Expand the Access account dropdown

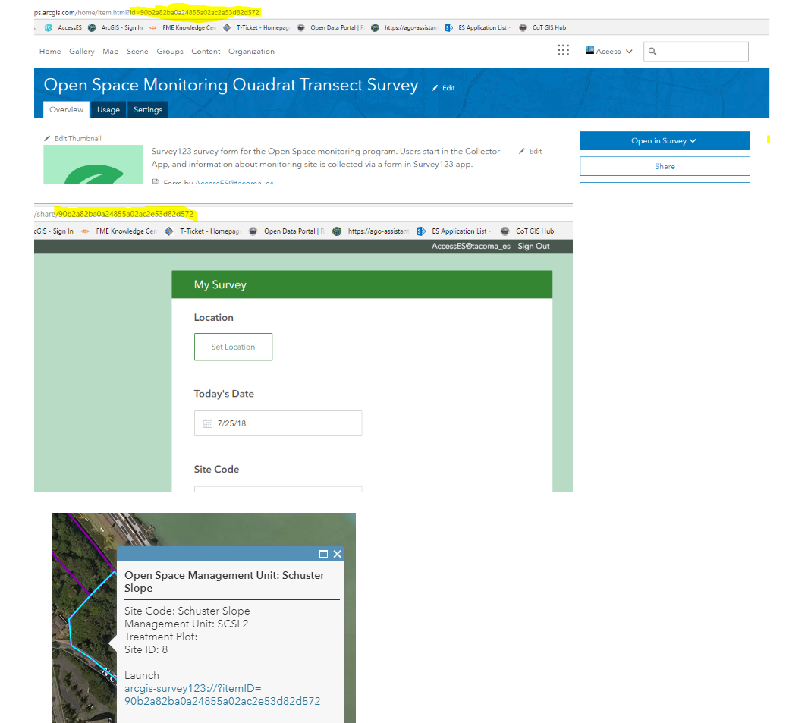point(609,51)
